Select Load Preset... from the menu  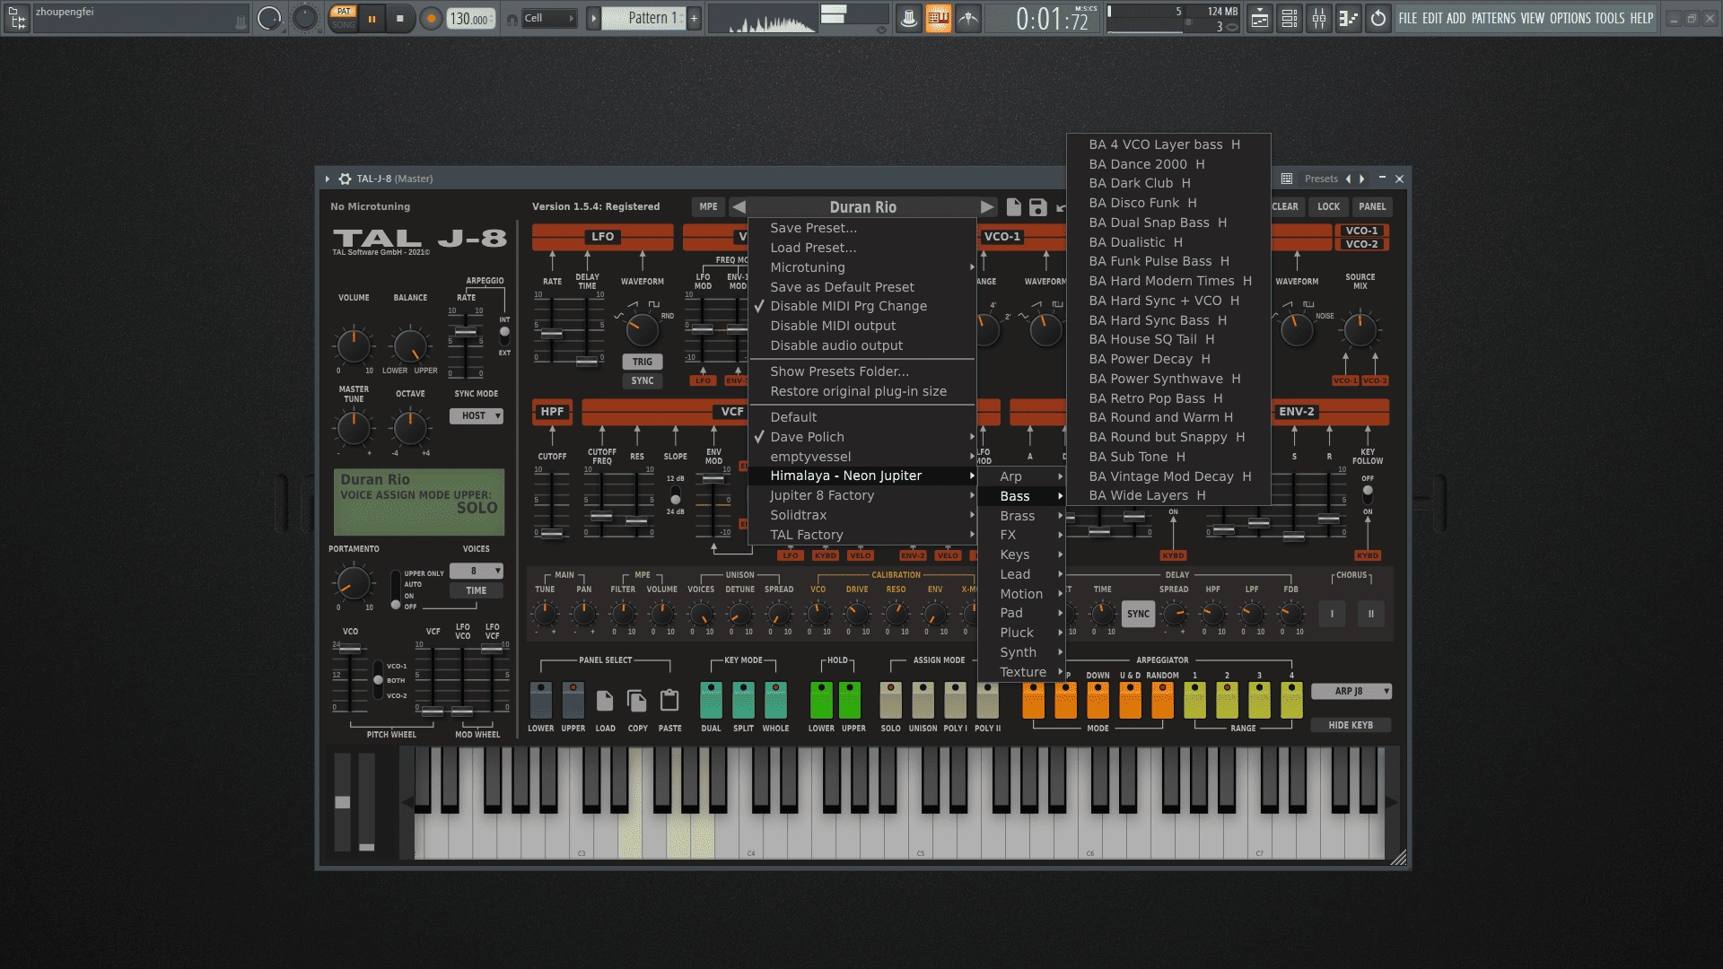(x=861, y=248)
